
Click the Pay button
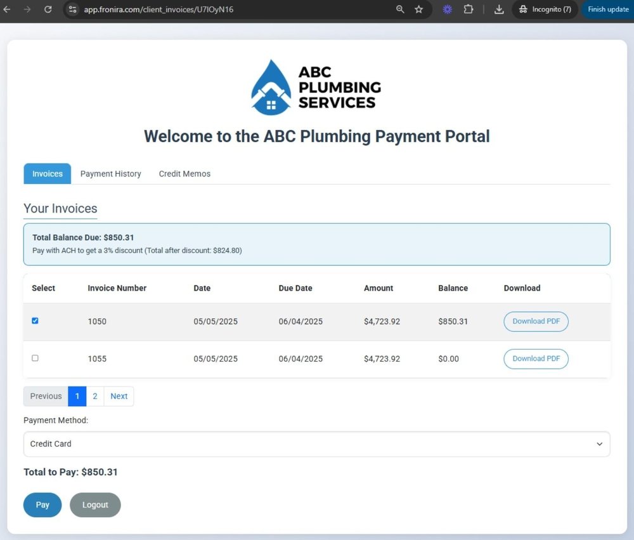pyautogui.click(x=42, y=505)
